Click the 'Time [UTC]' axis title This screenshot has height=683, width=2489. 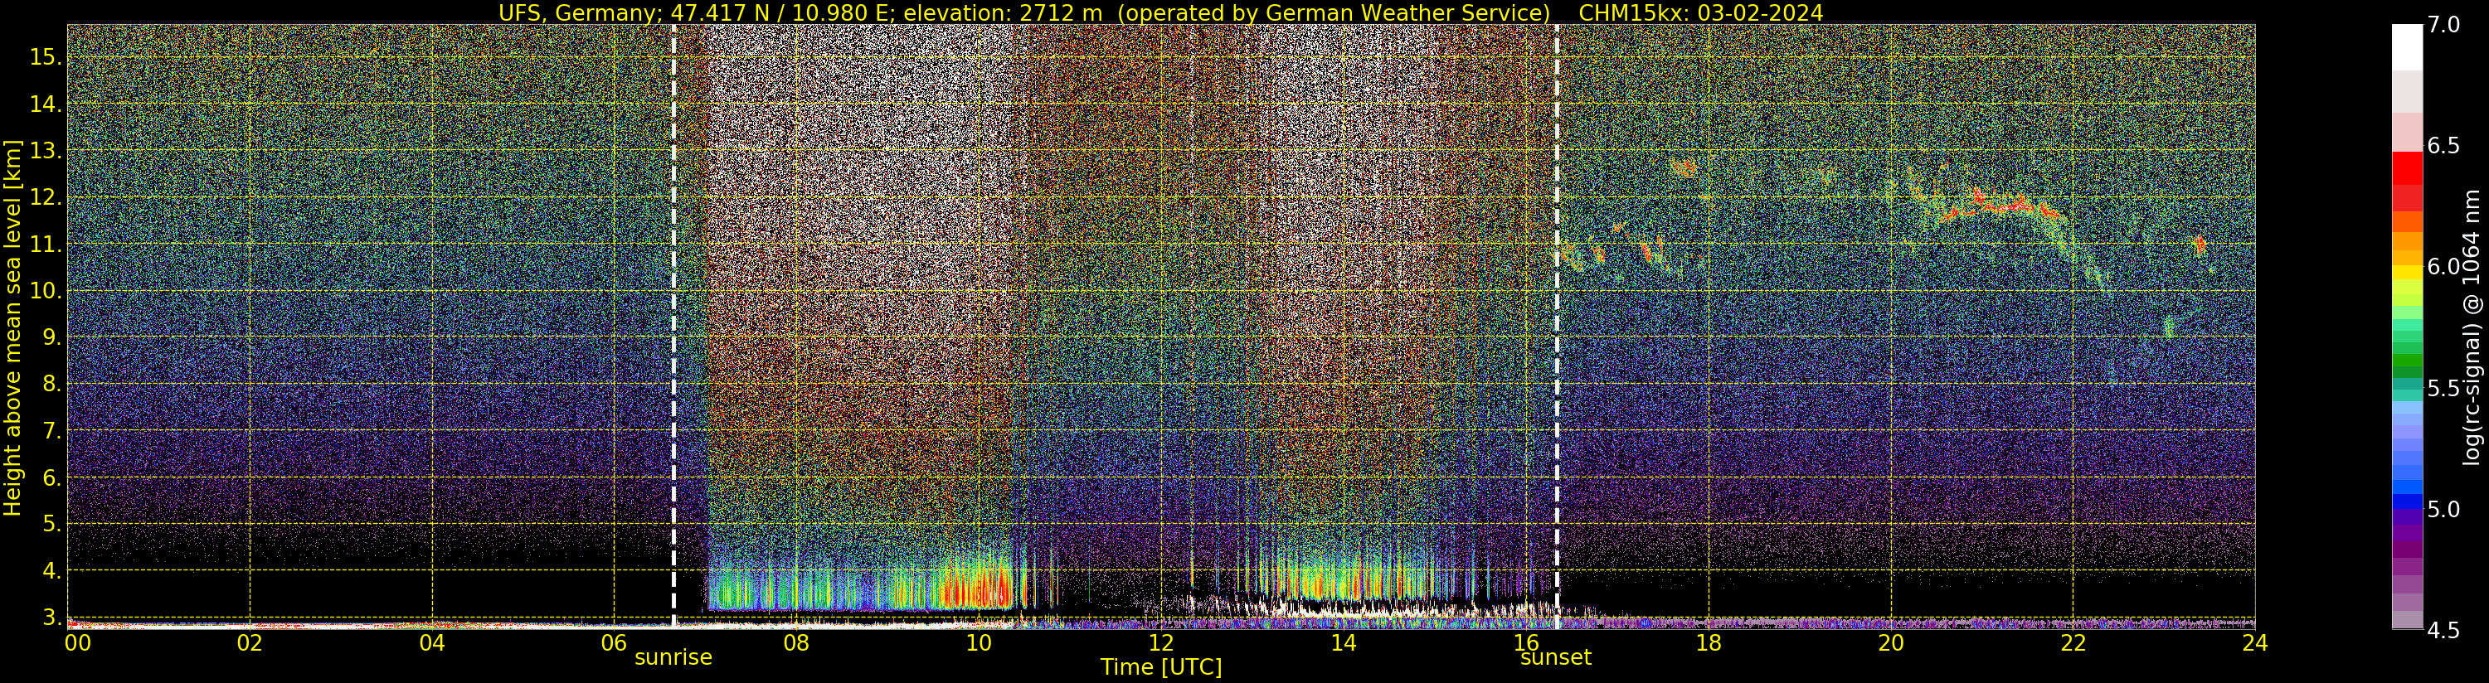tap(1161, 667)
